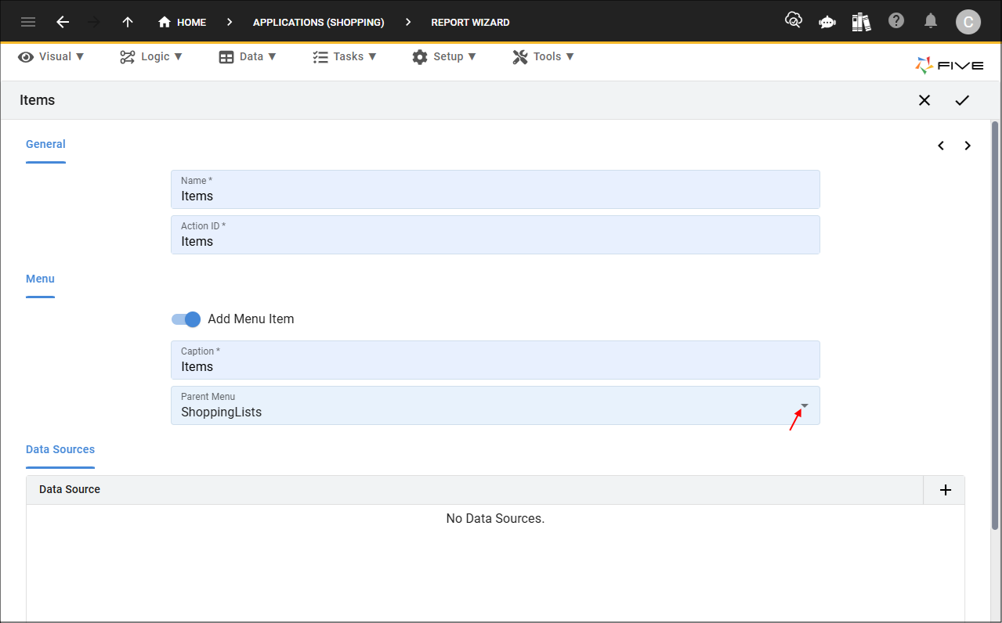Open the Logic menu

pyautogui.click(x=151, y=56)
